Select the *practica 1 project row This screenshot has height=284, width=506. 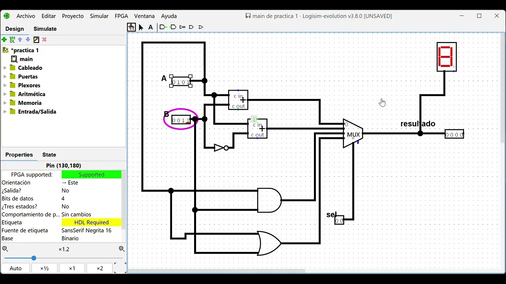click(x=25, y=50)
